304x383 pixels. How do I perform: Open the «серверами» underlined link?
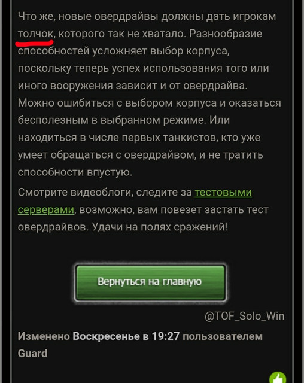46,209
